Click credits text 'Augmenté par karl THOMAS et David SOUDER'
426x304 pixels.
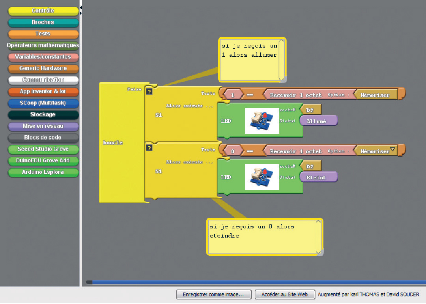pyautogui.click(x=368, y=295)
